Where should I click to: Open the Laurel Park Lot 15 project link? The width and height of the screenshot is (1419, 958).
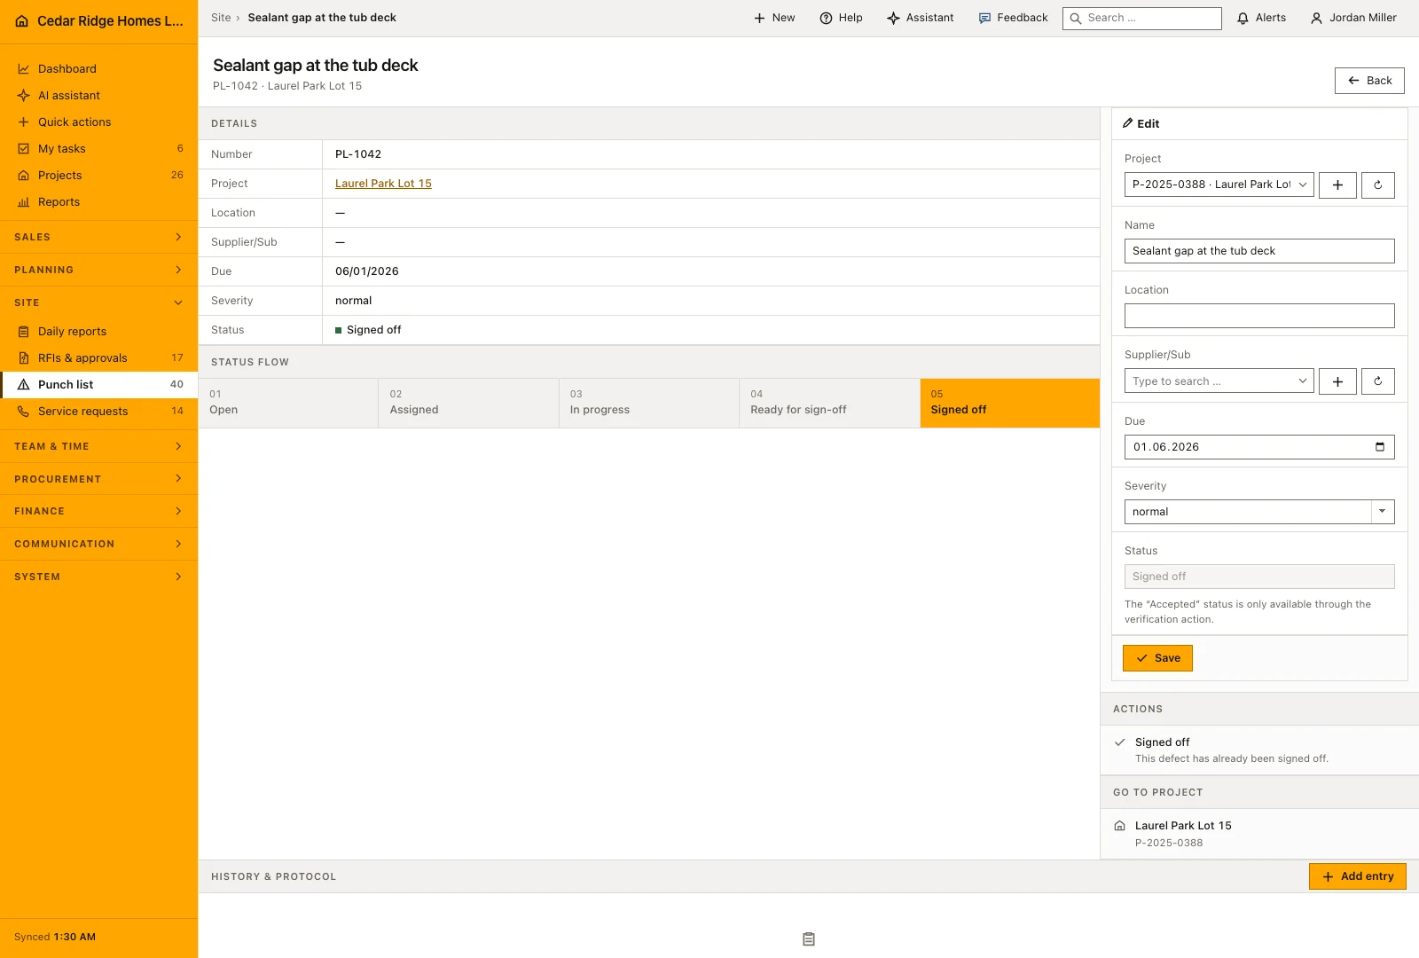(383, 184)
